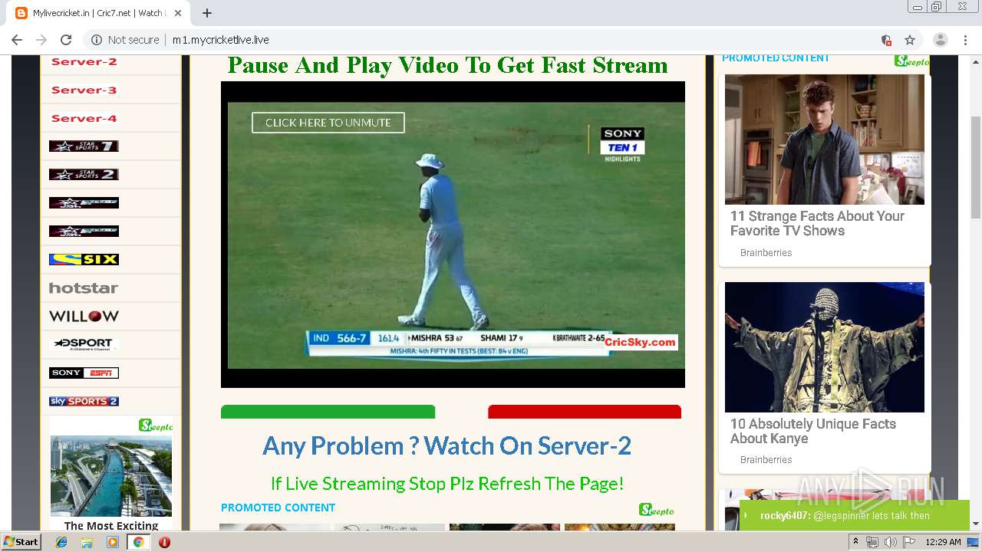The width and height of the screenshot is (982, 552).
Task: Open the Chrome profile avatar
Action: click(940, 40)
